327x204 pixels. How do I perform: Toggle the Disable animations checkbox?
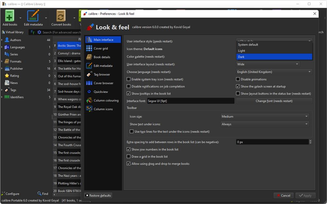click(x=238, y=79)
